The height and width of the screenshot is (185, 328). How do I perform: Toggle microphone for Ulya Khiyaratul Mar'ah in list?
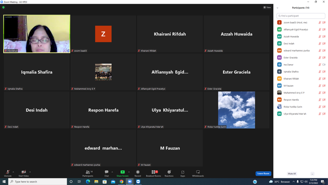(320, 114)
